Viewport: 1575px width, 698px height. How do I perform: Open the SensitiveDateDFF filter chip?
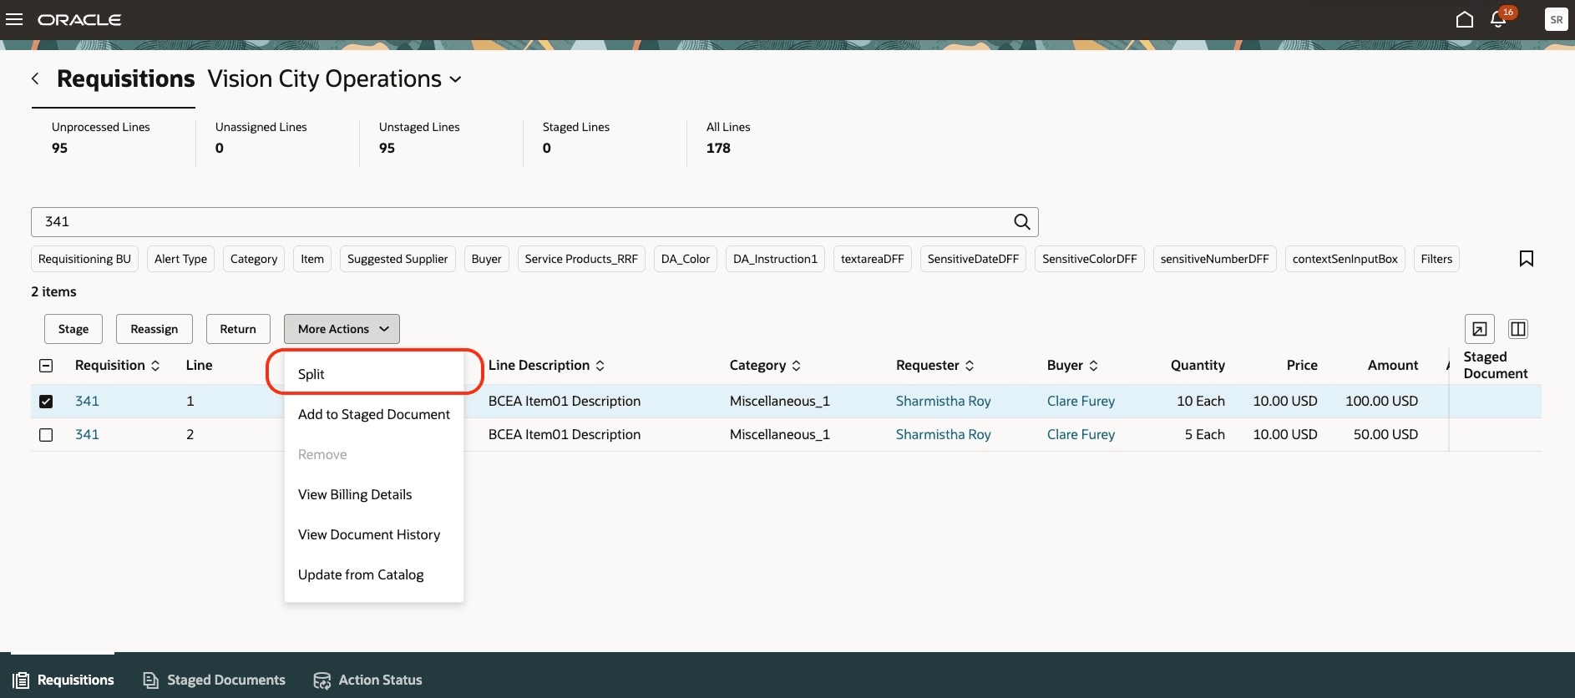(973, 259)
